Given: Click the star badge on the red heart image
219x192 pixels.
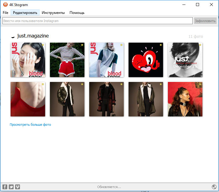Looking at the screenshot, I should tap(161, 45).
